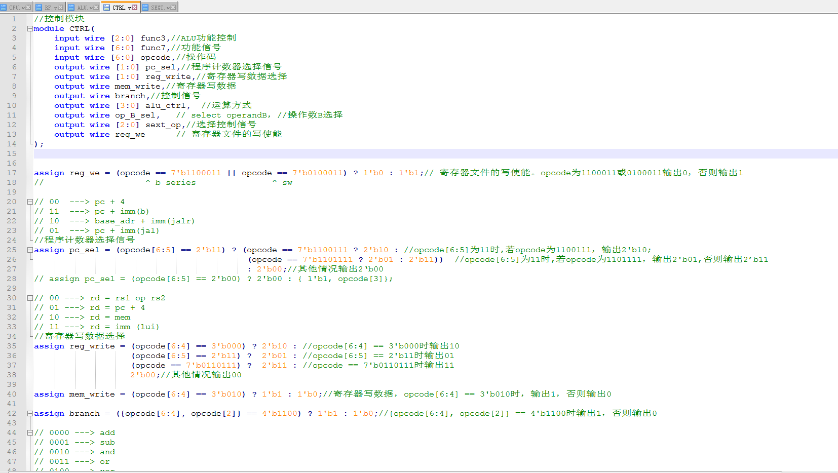838x473 pixels.
Task: Click 'sext_op' port name on line 12
Action: pyautogui.click(x=163, y=125)
